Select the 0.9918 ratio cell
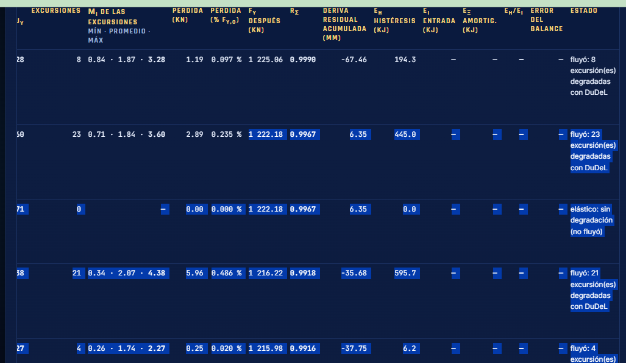Viewport: 626px width, 363px height. (302, 274)
